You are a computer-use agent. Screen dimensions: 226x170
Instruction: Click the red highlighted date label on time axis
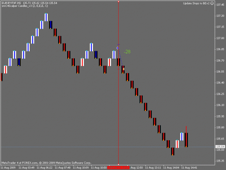click(118, 167)
